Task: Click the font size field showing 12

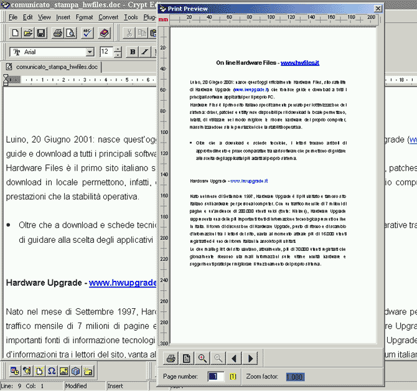Action: [x=106, y=52]
